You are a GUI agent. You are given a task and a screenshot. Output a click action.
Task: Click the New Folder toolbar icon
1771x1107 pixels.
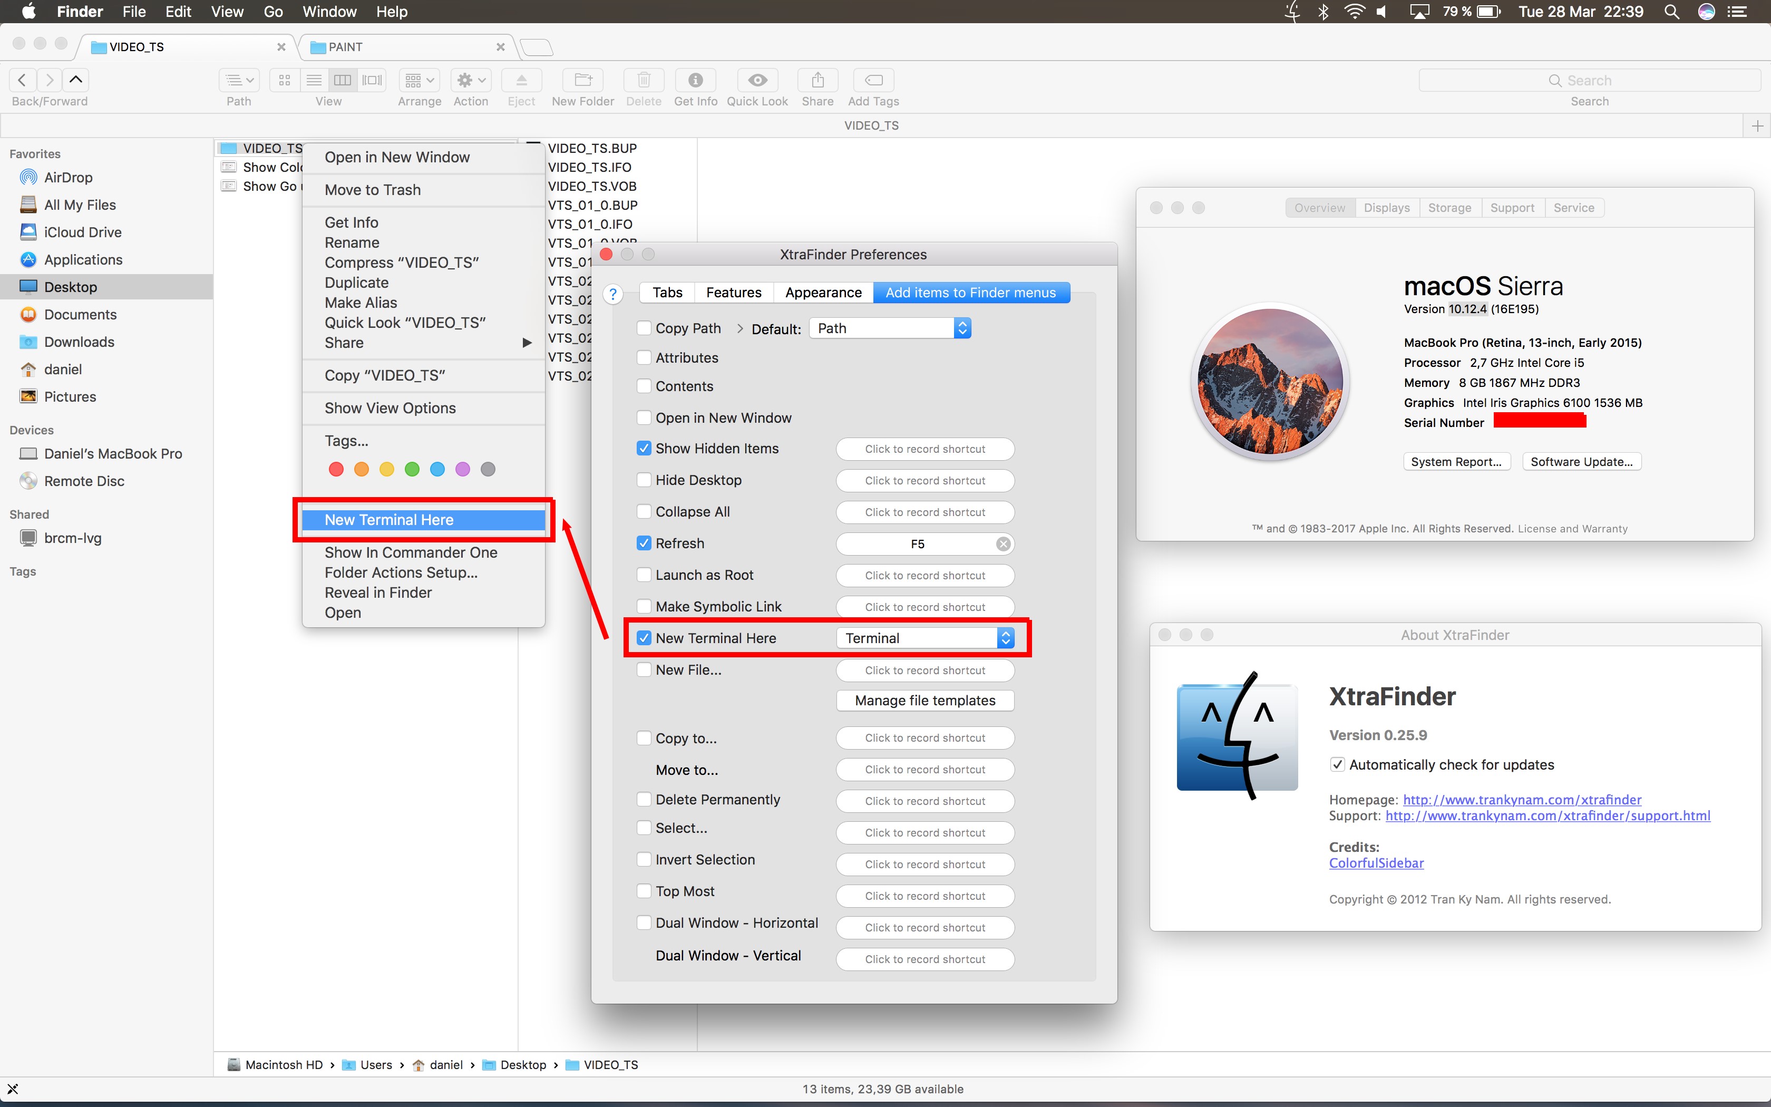(x=582, y=80)
